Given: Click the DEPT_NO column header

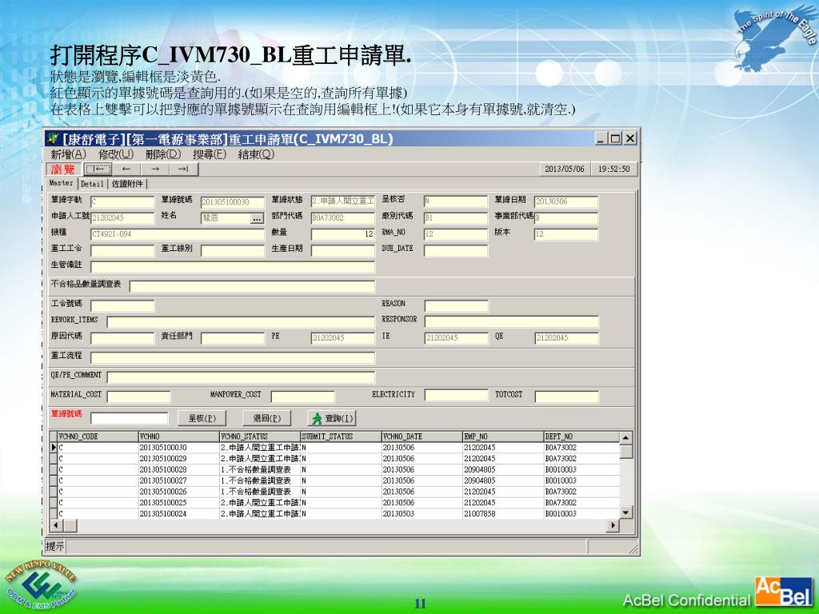Looking at the screenshot, I should tap(581, 437).
